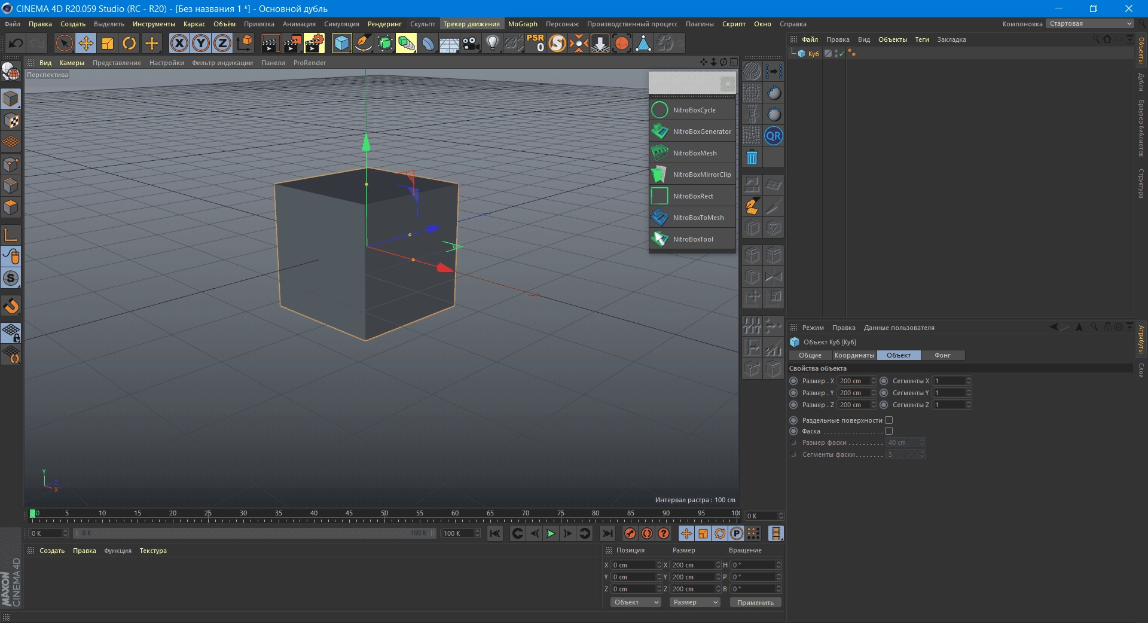This screenshot has width=1148, height=623.
Task: Open the Размер dropdown in Coordinates manager
Action: tap(695, 602)
